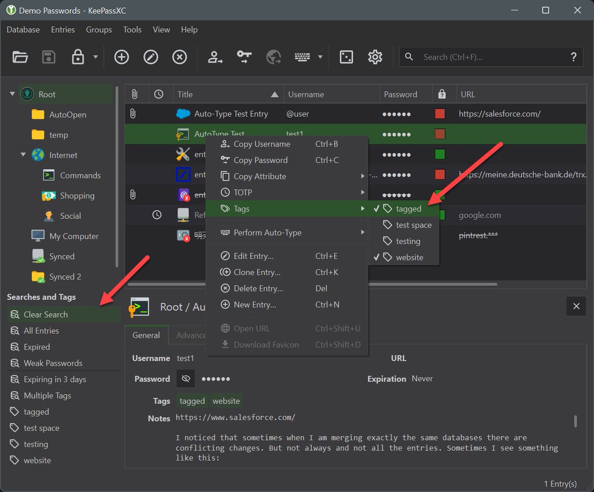Select the Shopping group
594x492 pixels.
(x=68, y=196)
